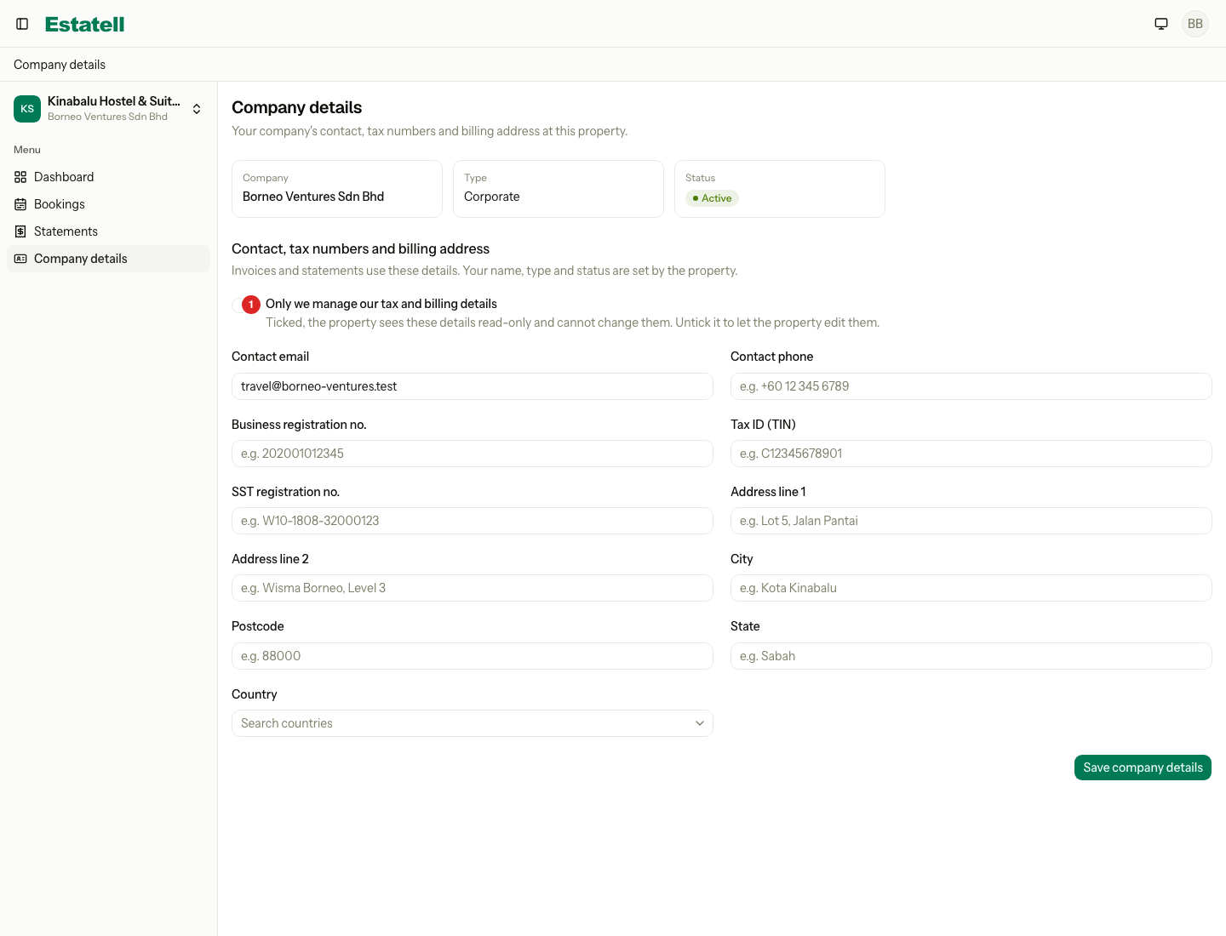Screen dimensions: 1226x936
Task: Go to Dashboard in the sidebar
Action: (108, 177)
